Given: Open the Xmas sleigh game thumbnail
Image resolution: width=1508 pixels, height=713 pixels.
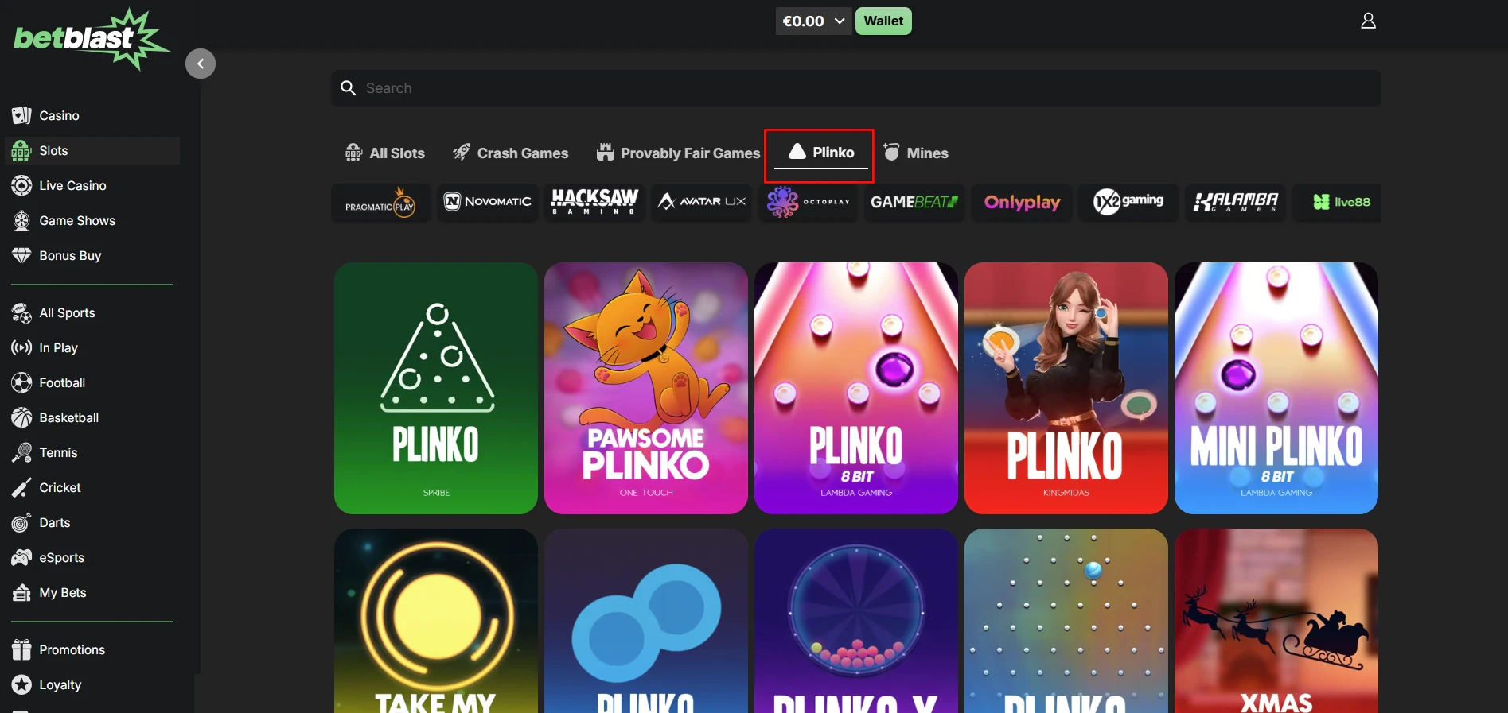Looking at the screenshot, I should click(x=1276, y=621).
